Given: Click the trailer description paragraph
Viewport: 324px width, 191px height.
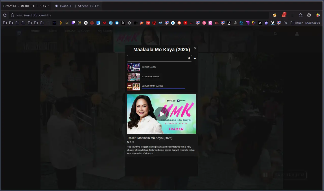Looking at the screenshot, I should point(161,150).
